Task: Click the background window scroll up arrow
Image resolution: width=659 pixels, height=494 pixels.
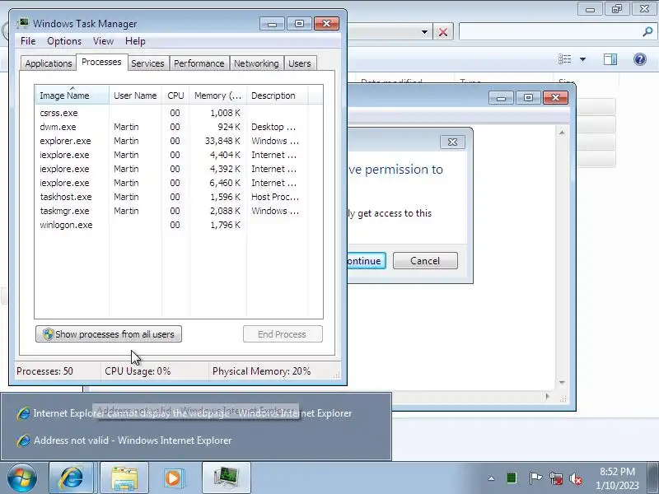Action: (562, 133)
